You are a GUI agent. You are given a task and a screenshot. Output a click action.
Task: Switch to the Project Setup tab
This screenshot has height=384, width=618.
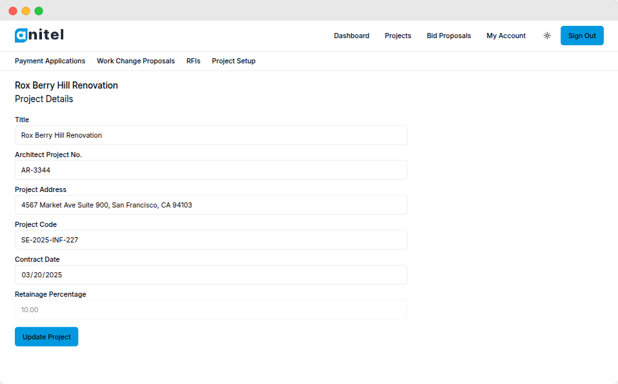(x=234, y=61)
